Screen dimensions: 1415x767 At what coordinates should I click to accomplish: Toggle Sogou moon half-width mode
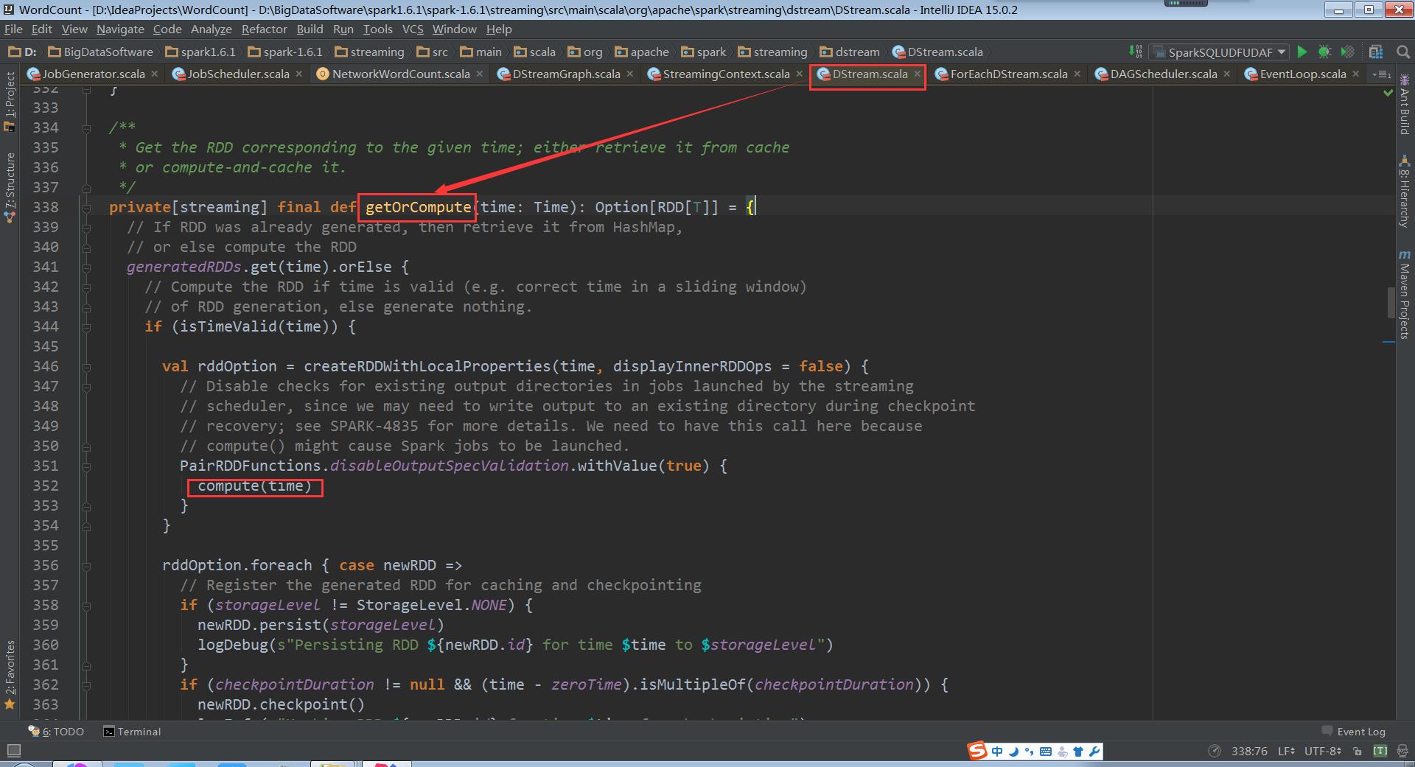1014,752
